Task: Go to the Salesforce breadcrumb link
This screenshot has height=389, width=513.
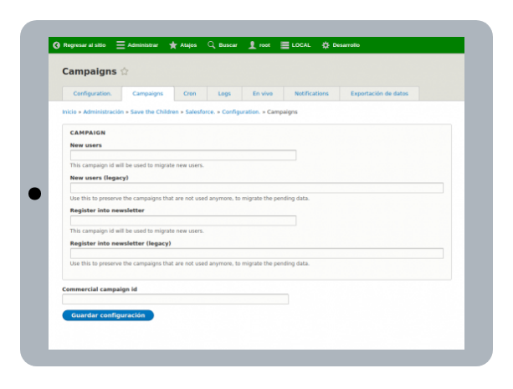Action: tap(200, 112)
